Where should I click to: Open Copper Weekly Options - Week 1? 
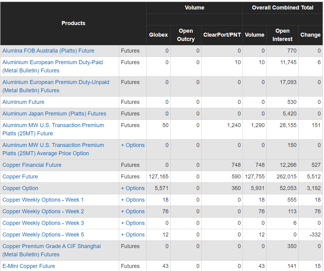[43, 200]
